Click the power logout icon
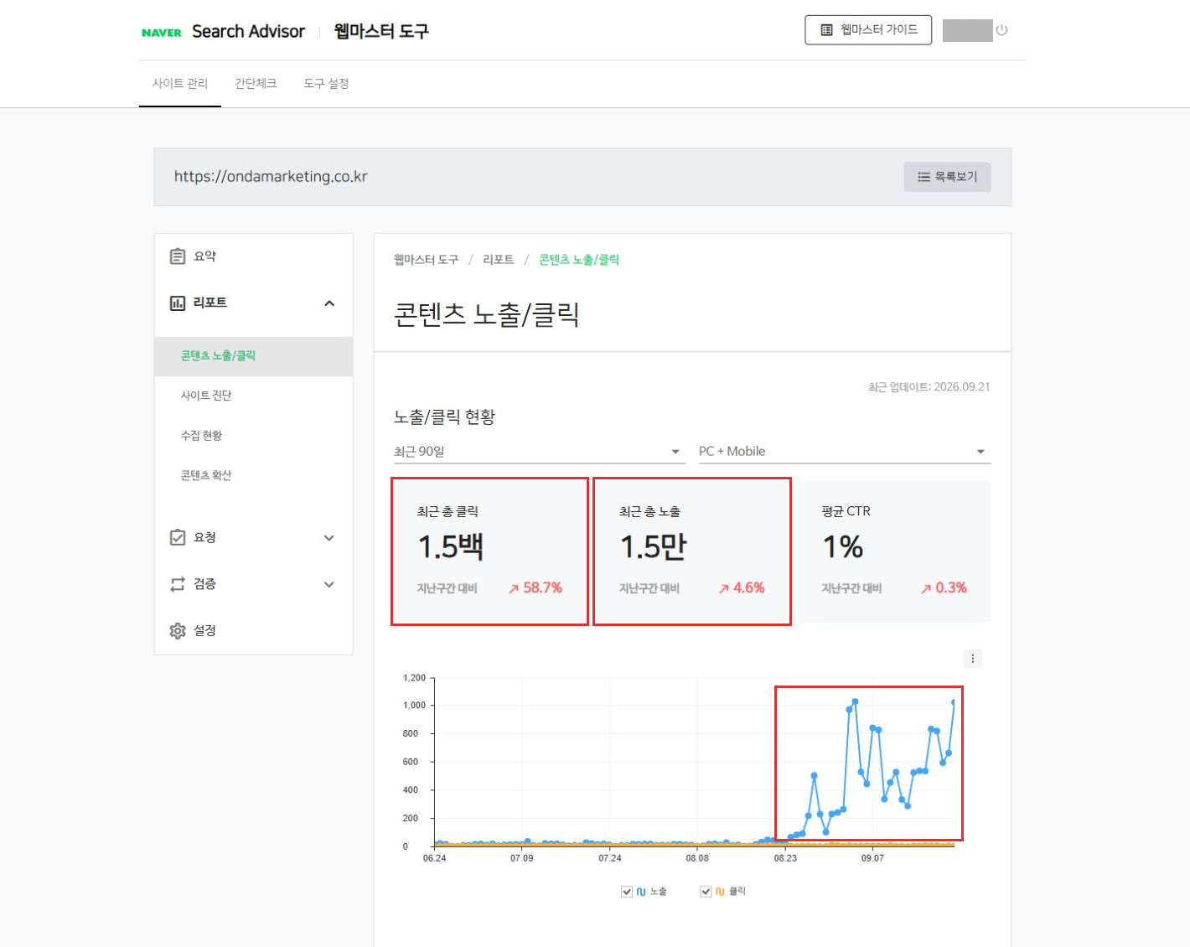The height and width of the screenshot is (947, 1190). point(1001,30)
